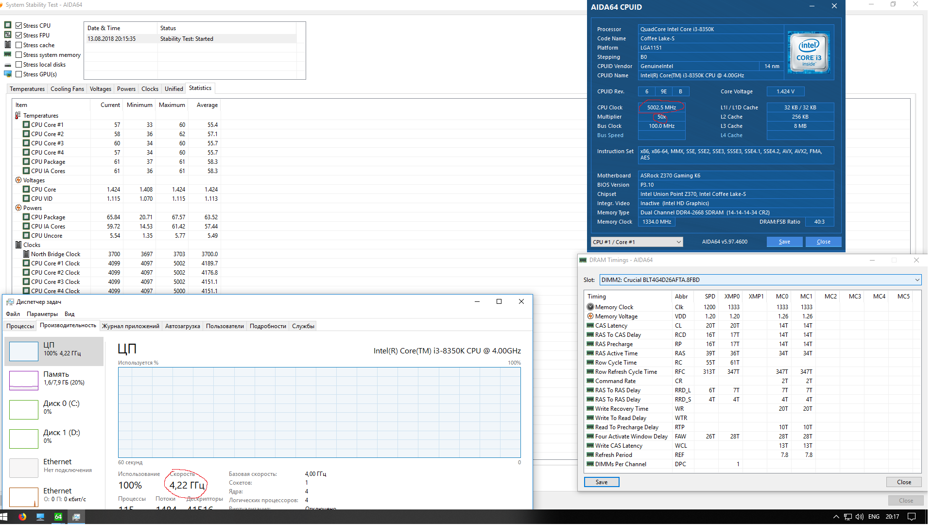Click the Firefox icon in taskbar
This screenshot has height=525, width=933.
[22, 517]
